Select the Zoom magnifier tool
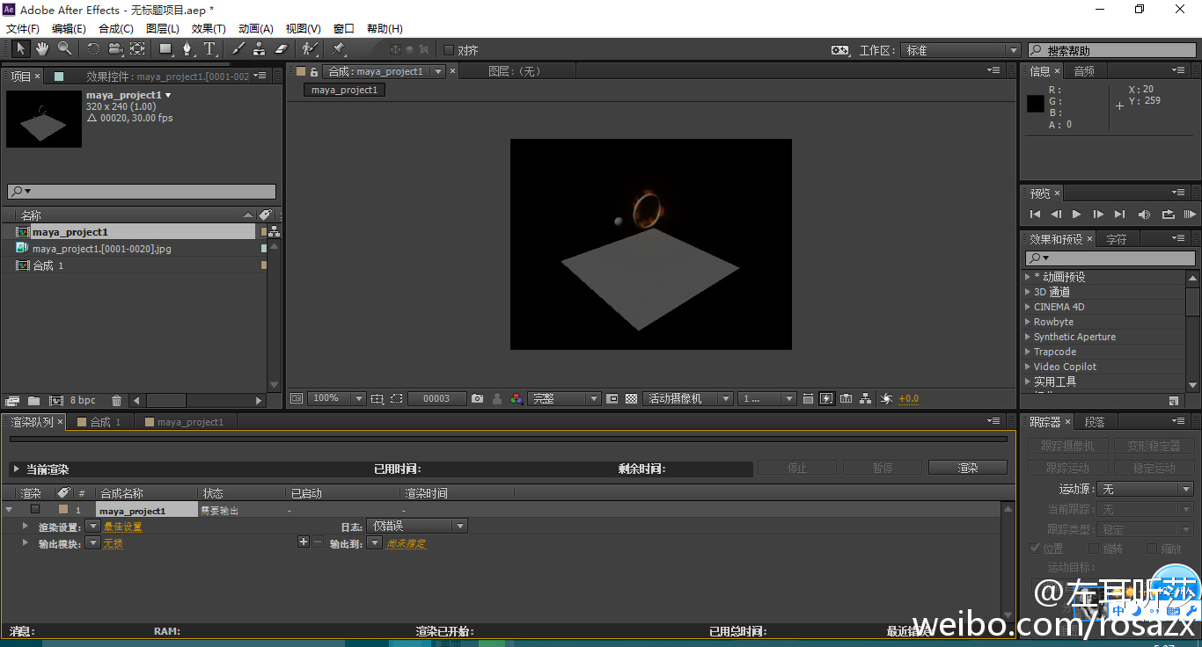The image size is (1202, 647). pyautogui.click(x=65, y=49)
